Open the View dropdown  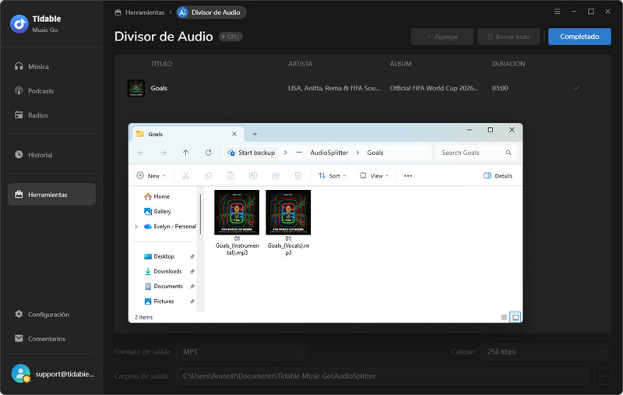[x=375, y=175]
